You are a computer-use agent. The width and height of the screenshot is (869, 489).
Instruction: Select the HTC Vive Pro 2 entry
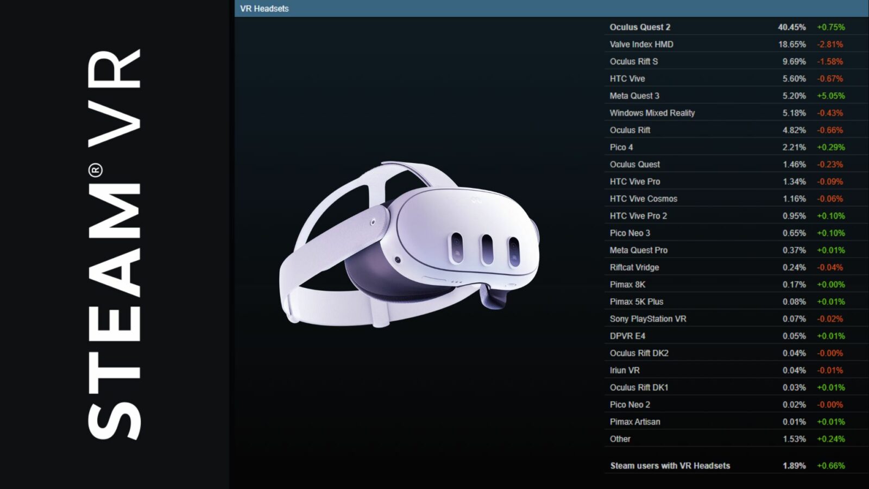pyautogui.click(x=638, y=216)
